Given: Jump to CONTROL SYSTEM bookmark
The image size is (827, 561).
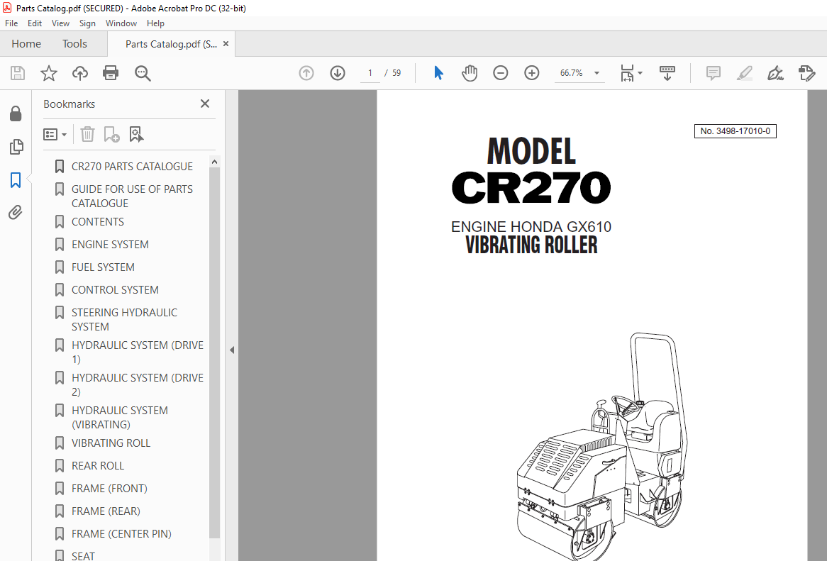Looking at the screenshot, I should pyautogui.click(x=115, y=289).
